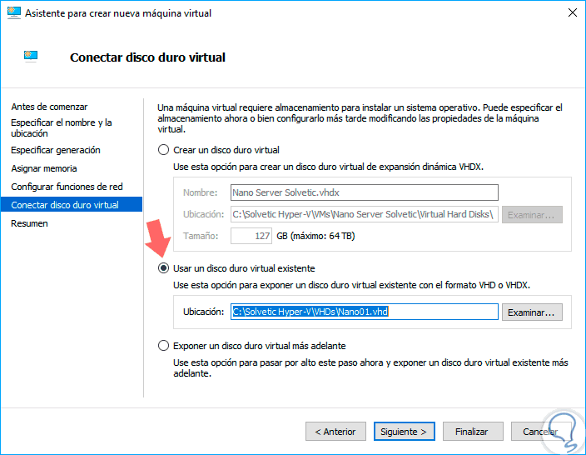586x455 pixels.
Task: Click the existing disk Ubicación path field
Action: click(364, 312)
